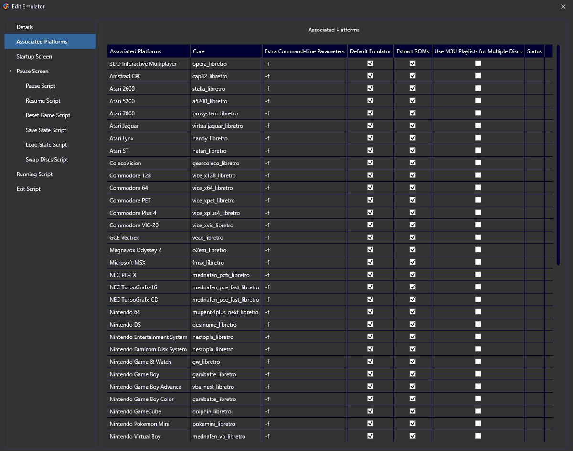This screenshot has height=451, width=573.
Task: Enable M3U Playlists for Nintendo GameCube
Action: click(478, 411)
